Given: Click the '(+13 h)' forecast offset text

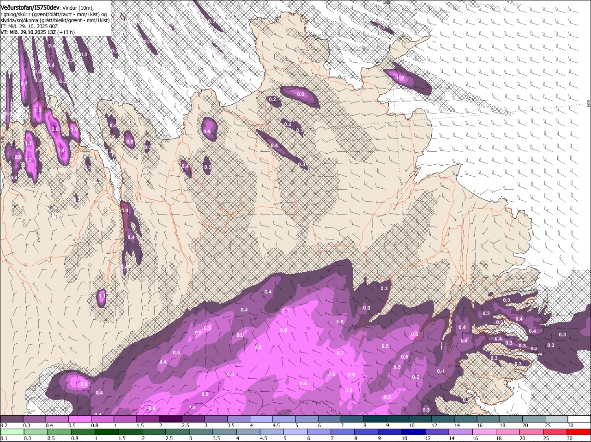Looking at the screenshot, I should pos(66,32).
